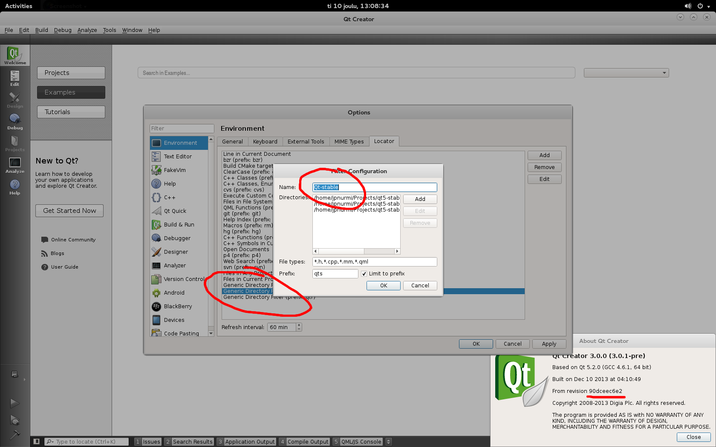The width and height of the screenshot is (716, 447).
Task: Click directories list left scroll arrow
Action: pyautogui.click(x=316, y=251)
